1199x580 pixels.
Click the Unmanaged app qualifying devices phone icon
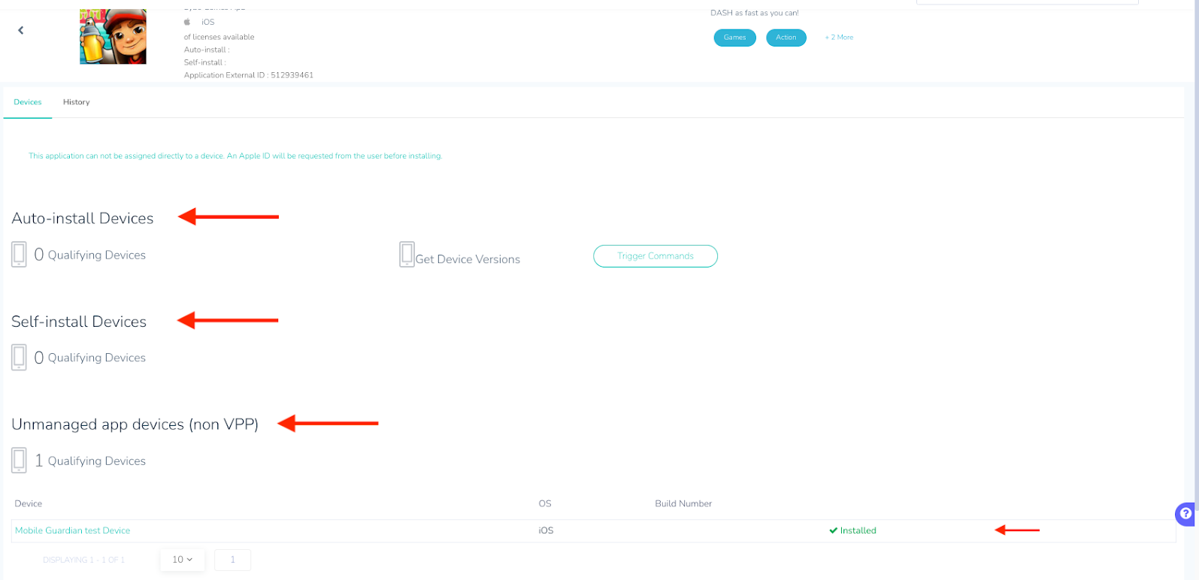[x=20, y=461]
